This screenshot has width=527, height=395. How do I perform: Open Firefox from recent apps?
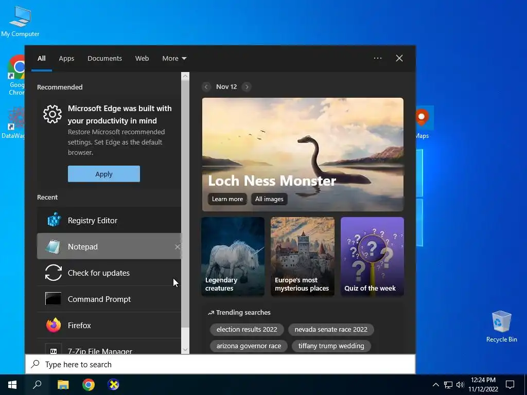109,325
